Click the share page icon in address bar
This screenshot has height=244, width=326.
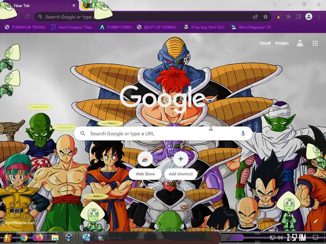pos(255,17)
